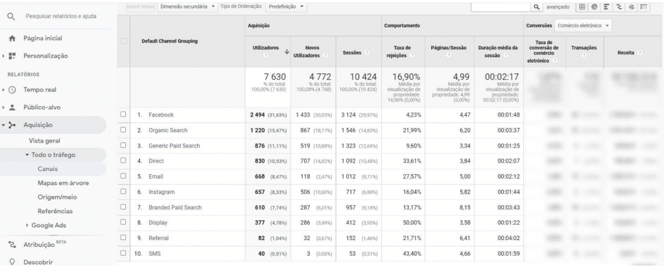Switch to the pie chart percentage view
Viewport: 664px width, 268px height.
(594, 6)
